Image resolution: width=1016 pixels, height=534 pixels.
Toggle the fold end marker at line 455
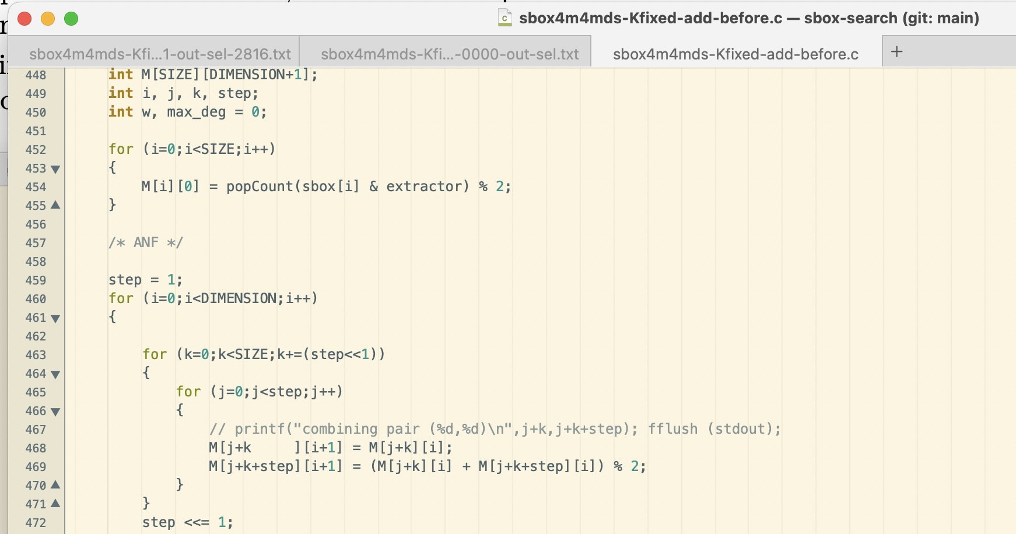coord(54,206)
